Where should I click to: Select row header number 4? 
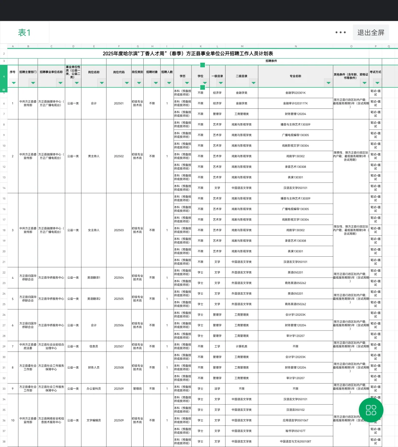click(3, 76)
